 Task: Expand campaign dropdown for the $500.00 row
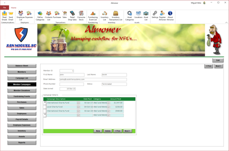point(78,111)
